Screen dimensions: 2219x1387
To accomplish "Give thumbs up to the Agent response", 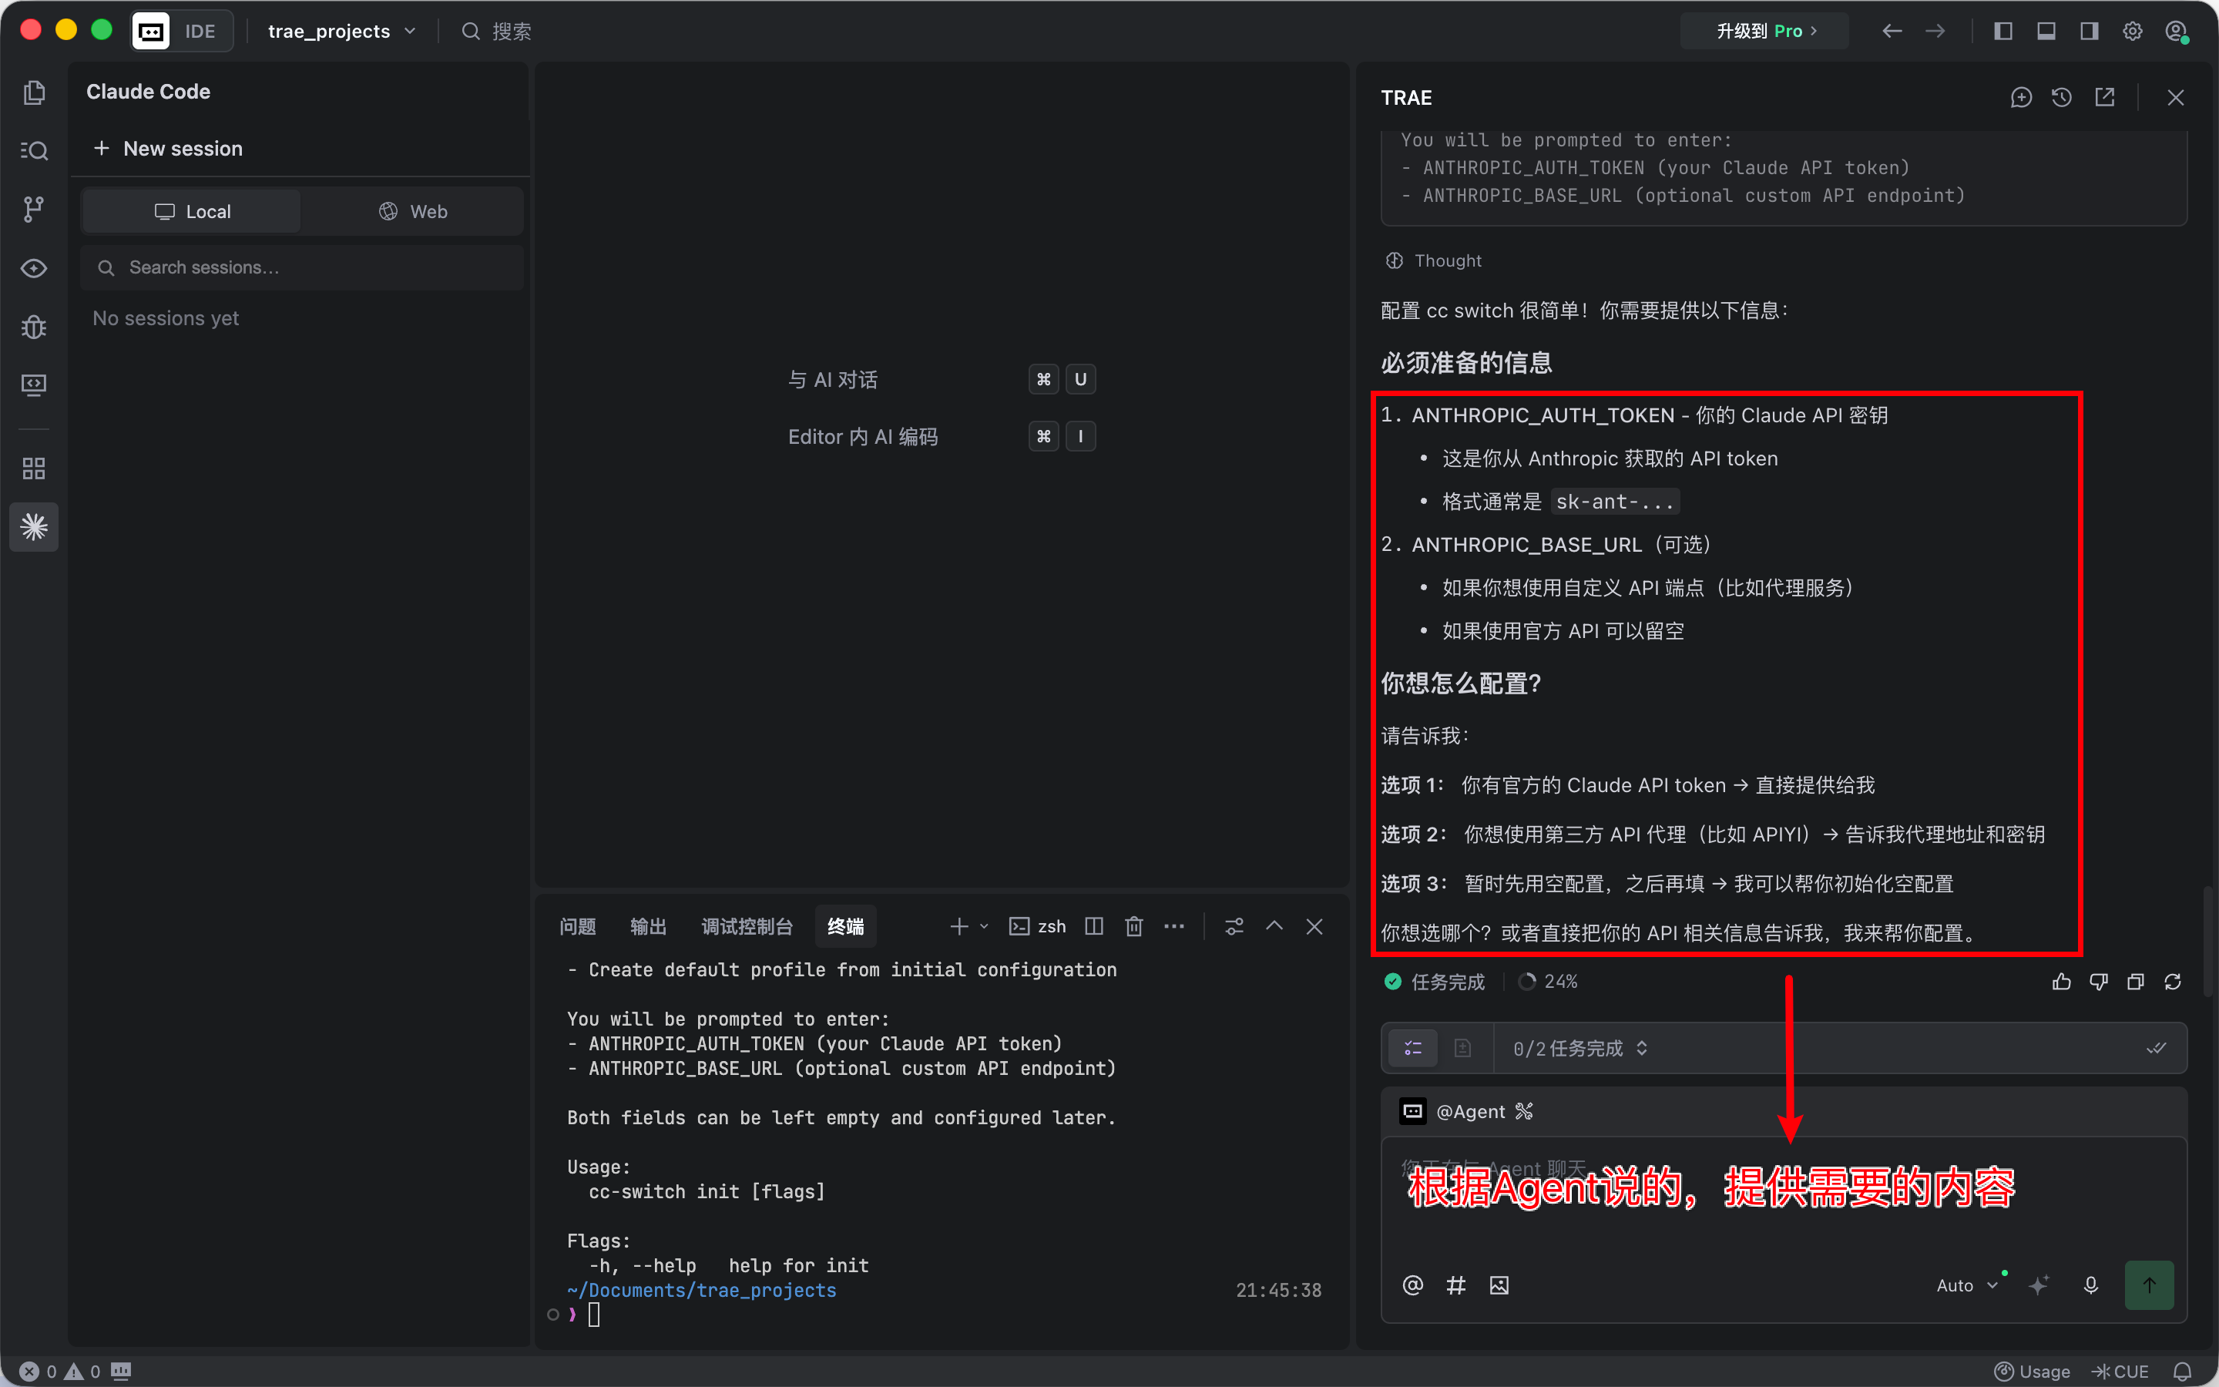I will click(x=2061, y=982).
